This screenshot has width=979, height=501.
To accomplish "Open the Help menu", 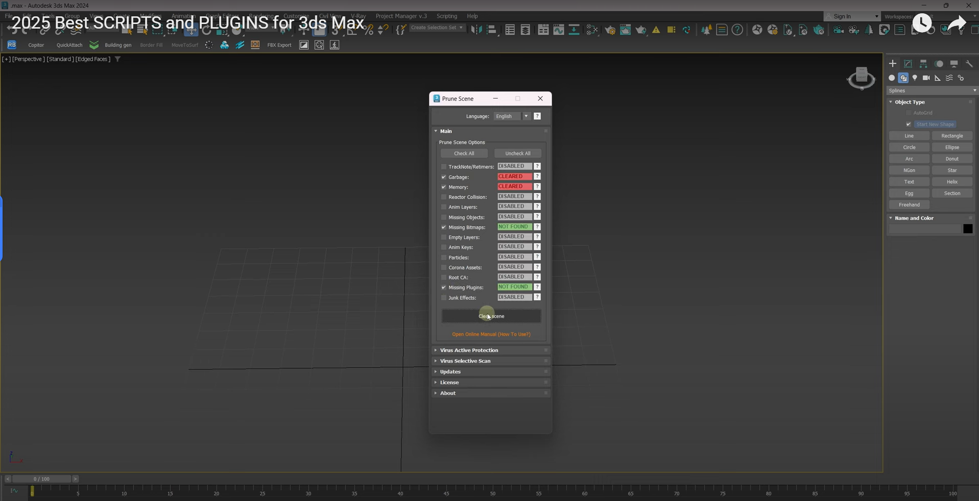I will [473, 16].
